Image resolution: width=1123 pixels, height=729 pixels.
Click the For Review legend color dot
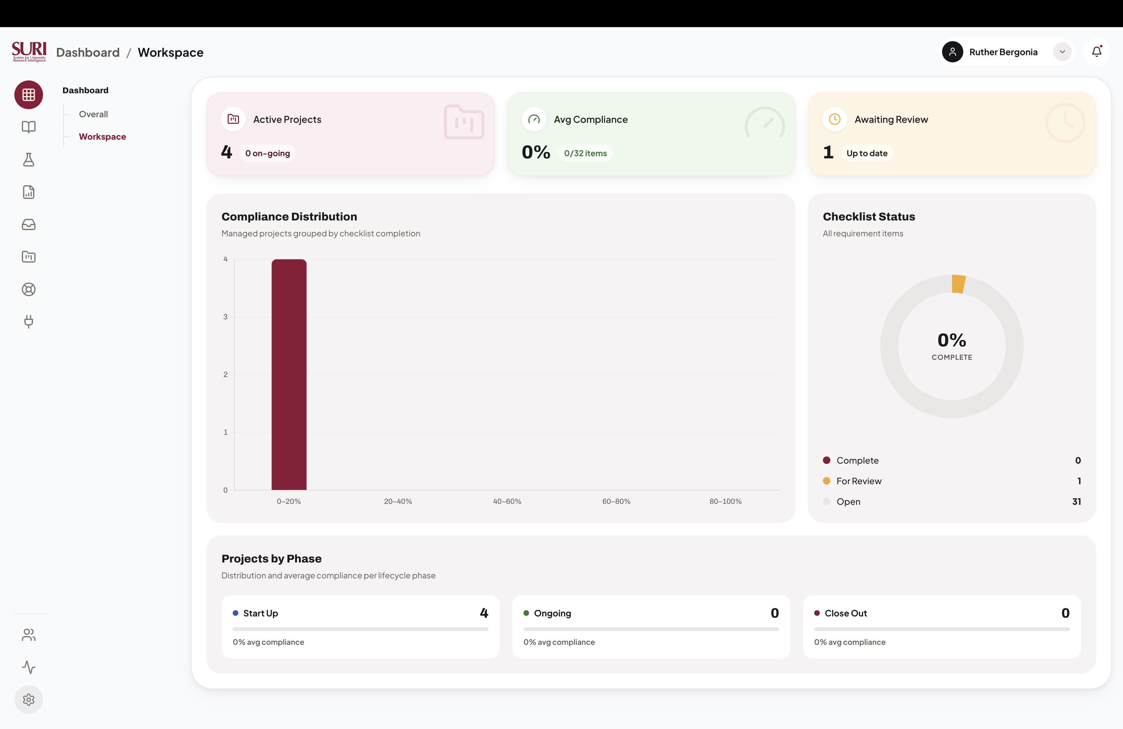(826, 481)
